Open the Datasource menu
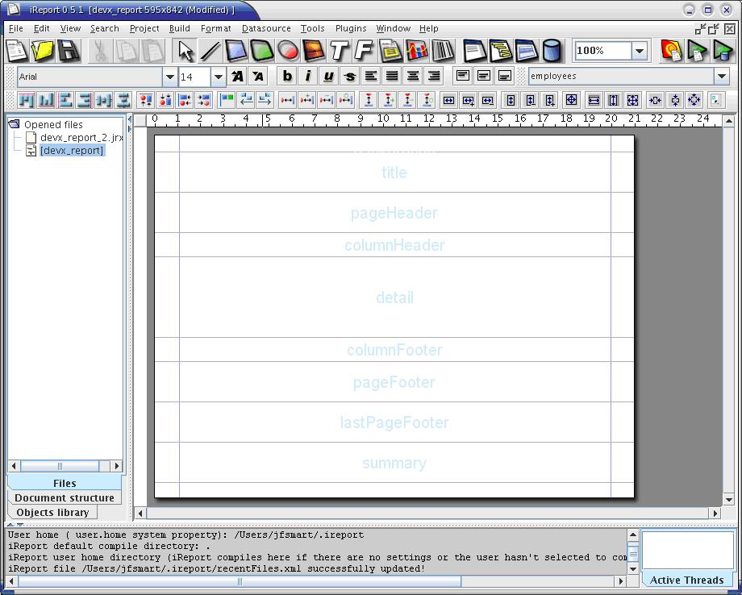 point(266,28)
